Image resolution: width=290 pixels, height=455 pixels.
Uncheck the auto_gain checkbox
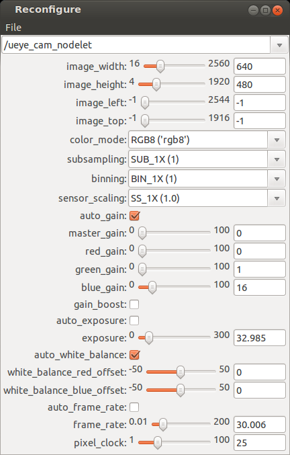coord(134,216)
